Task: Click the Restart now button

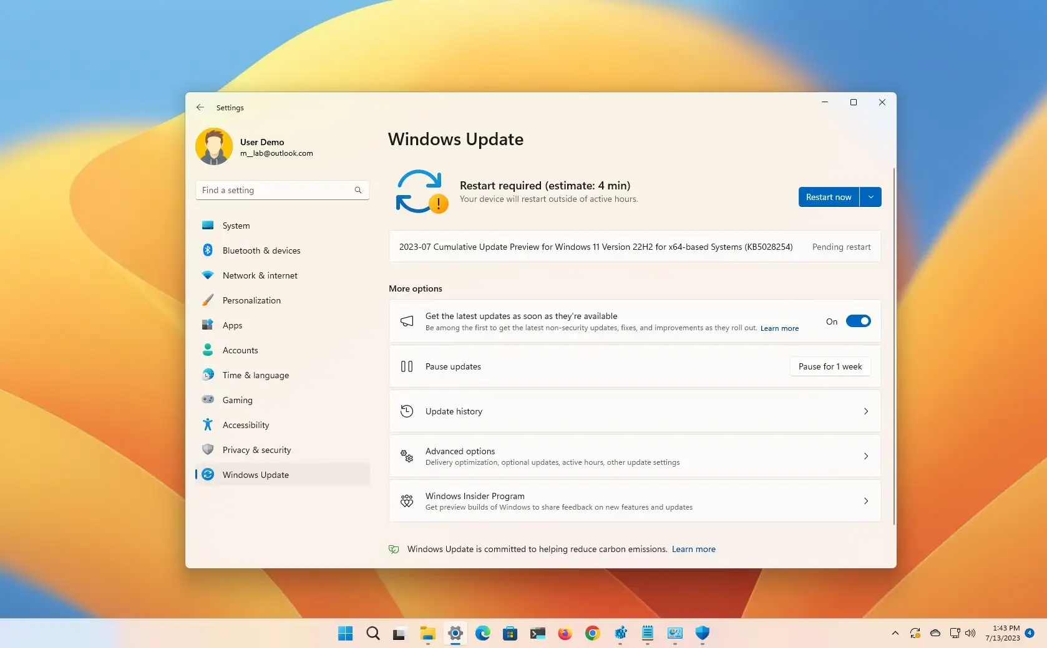Action: (x=829, y=197)
